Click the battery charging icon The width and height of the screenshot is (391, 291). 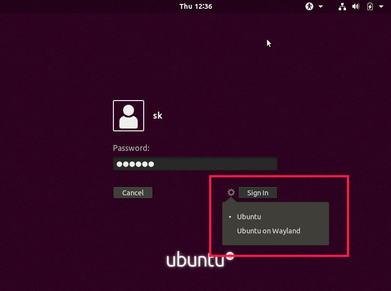[x=370, y=6]
